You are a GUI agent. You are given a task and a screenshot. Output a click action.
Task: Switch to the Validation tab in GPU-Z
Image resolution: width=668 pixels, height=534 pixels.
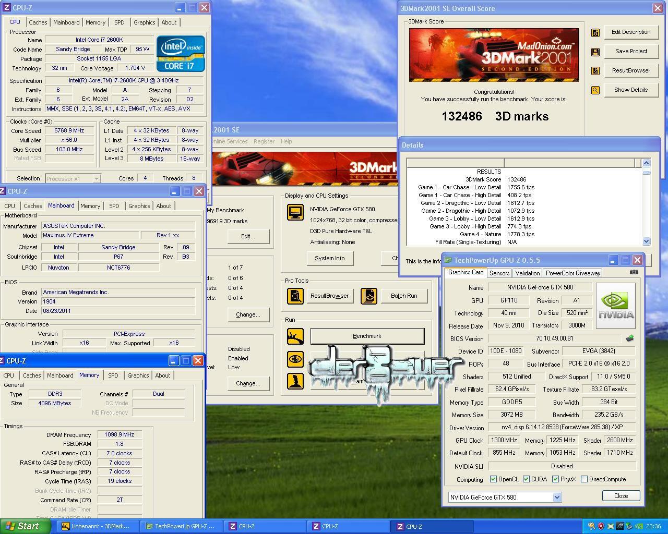[x=527, y=273]
